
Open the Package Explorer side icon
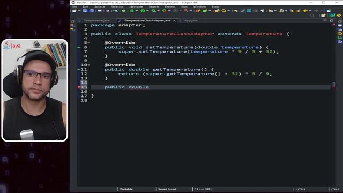click(72, 25)
